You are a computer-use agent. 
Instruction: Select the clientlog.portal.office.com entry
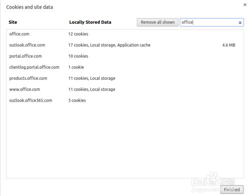tap(34, 67)
